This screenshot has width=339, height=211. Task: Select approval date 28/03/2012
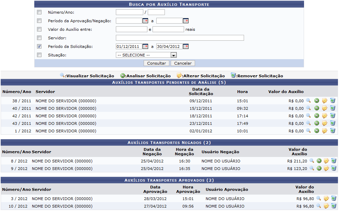pyautogui.click(x=155, y=198)
